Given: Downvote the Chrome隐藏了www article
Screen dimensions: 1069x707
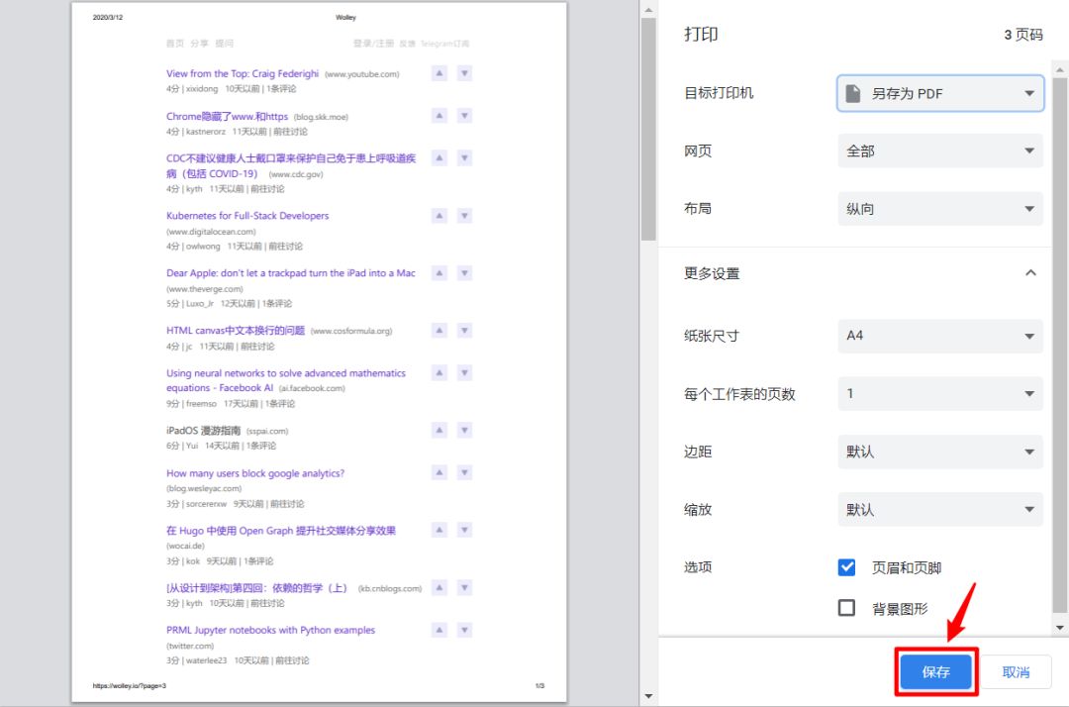Looking at the screenshot, I should pos(464,116).
